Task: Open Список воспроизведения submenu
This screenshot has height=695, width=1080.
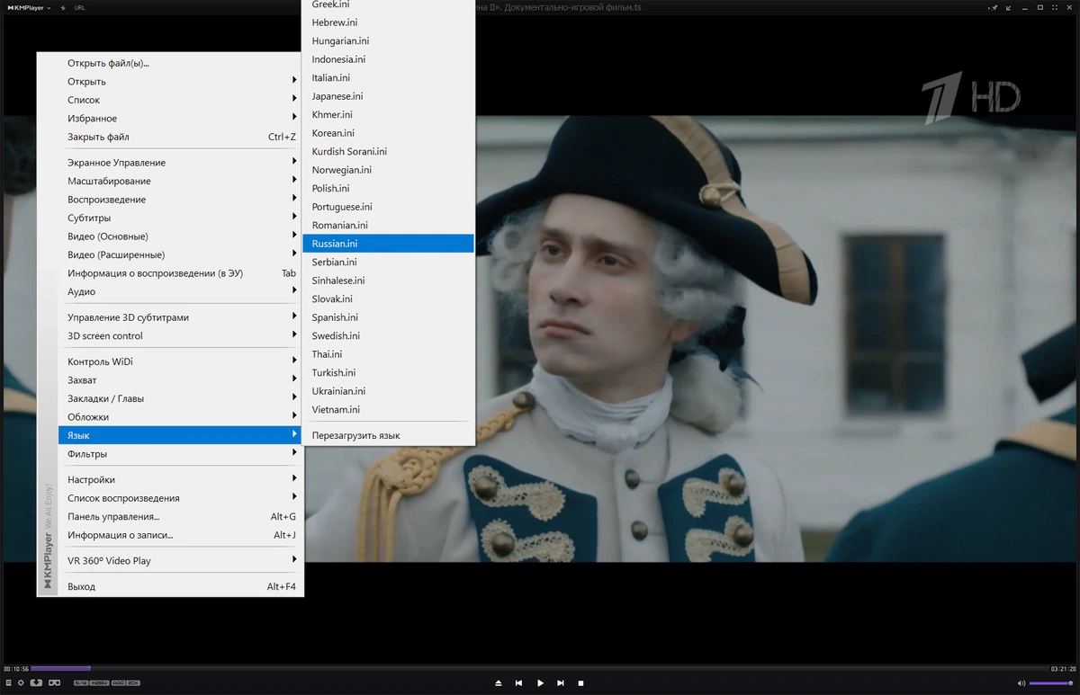Action: tap(181, 498)
